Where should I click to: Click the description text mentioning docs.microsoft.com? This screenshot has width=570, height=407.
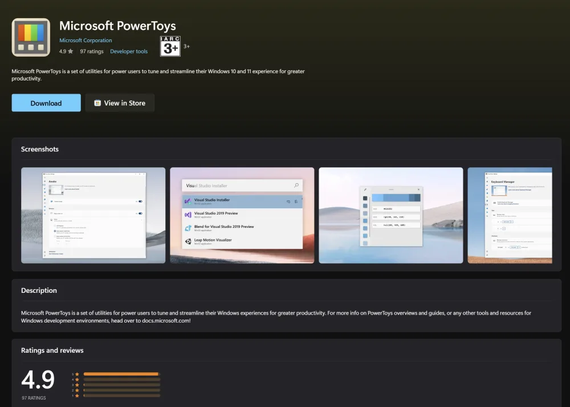tap(276, 317)
